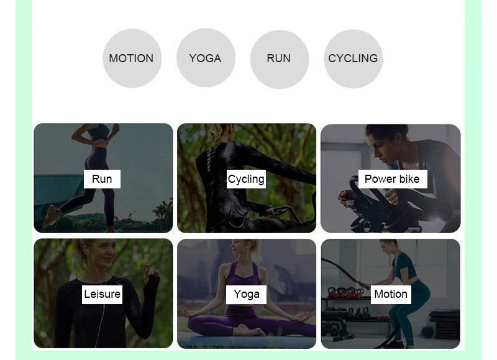497x360 pixels.
Task: Click the white Cycling label
Action: [246, 179]
